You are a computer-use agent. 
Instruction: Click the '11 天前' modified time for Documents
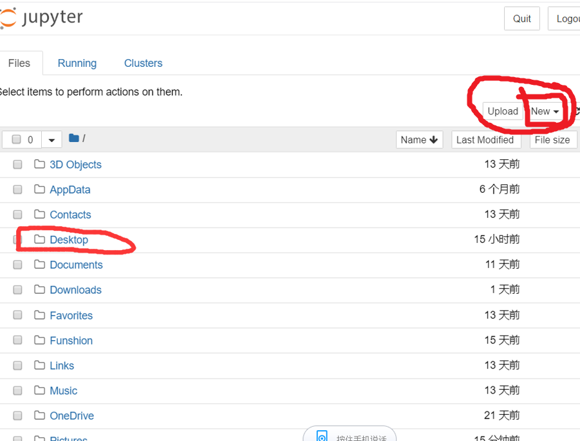coord(502,264)
